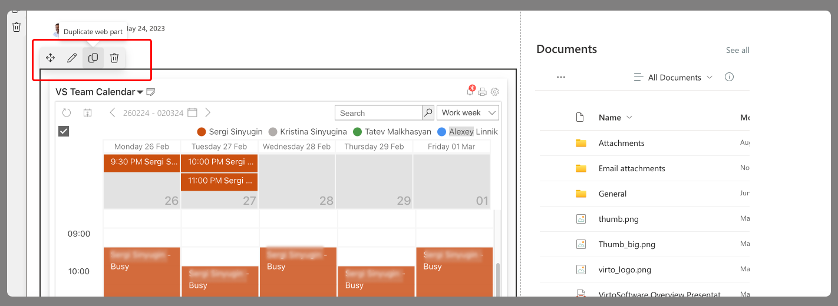Click the Documents heading
This screenshot has width=838, height=306.
click(566, 49)
